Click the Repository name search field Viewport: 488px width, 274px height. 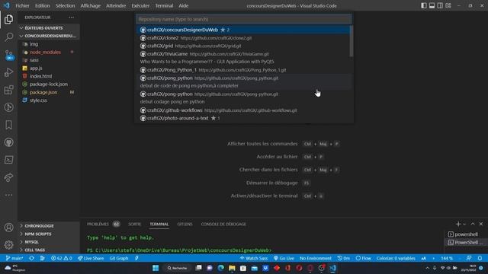point(244,19)
